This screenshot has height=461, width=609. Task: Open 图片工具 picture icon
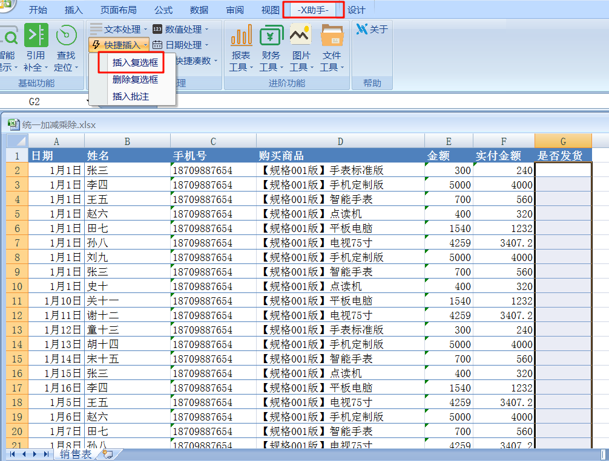[301, 34]
